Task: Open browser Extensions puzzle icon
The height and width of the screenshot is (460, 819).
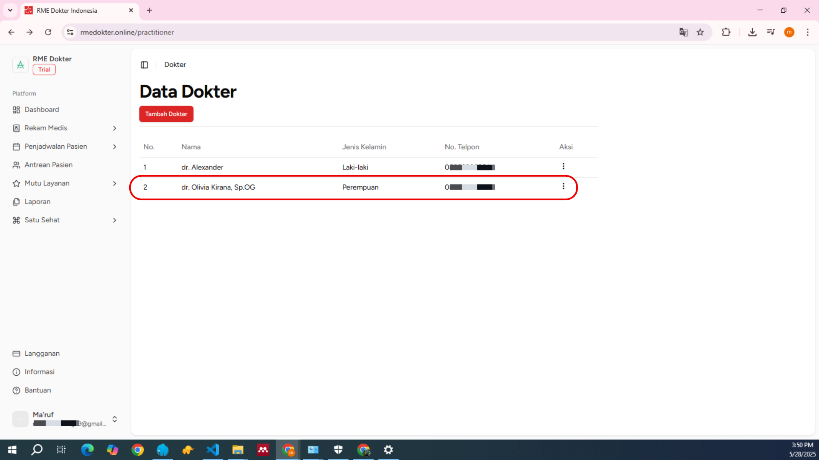Action: [x=726, y=32]
